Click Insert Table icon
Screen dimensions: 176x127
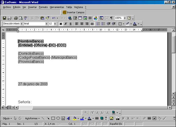(x=80, y=18)
